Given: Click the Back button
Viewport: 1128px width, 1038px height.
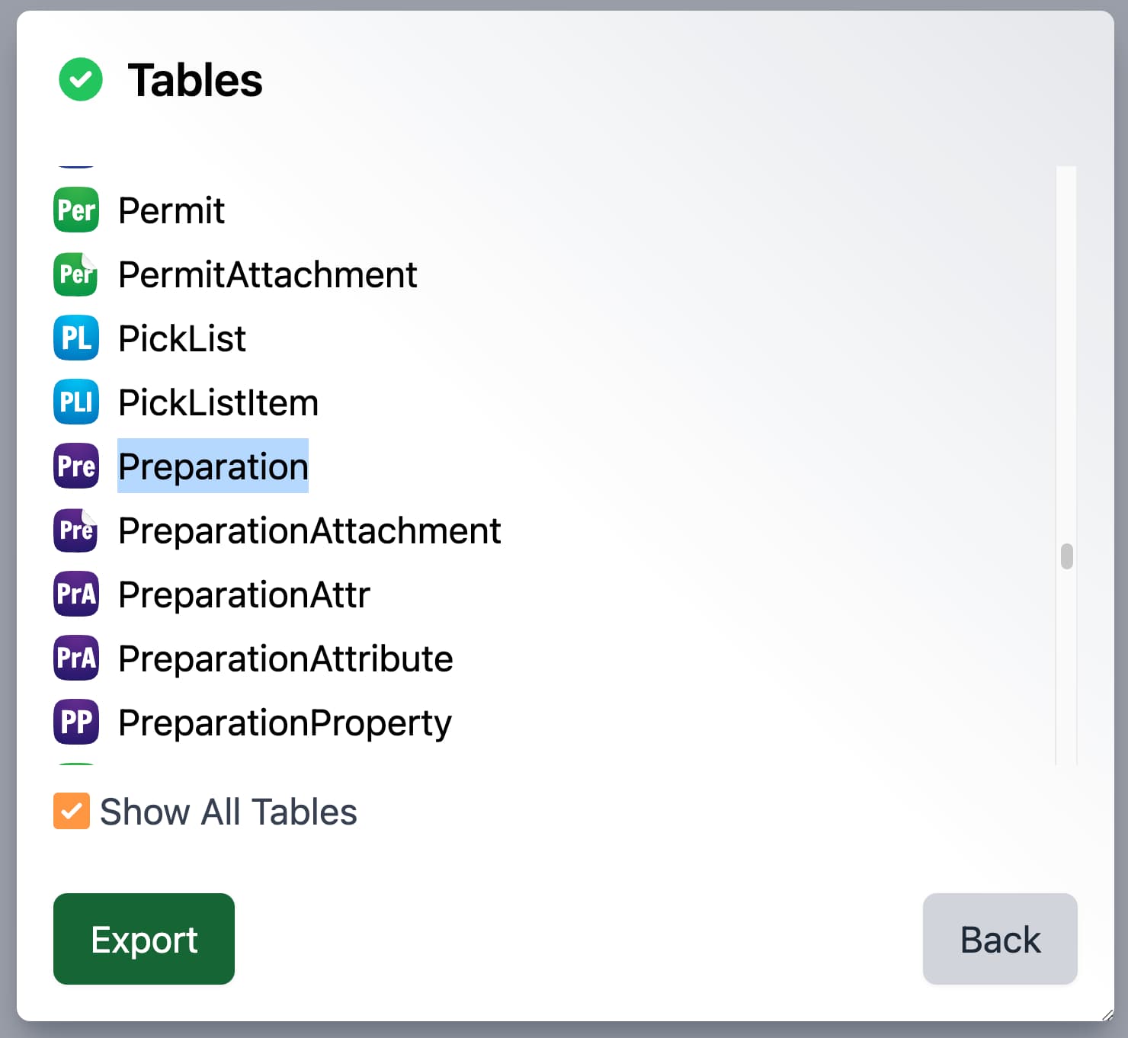Looking at the screenshot, I should 999,939.
